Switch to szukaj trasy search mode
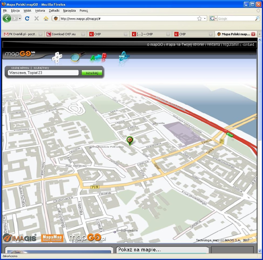 [41, 68]
